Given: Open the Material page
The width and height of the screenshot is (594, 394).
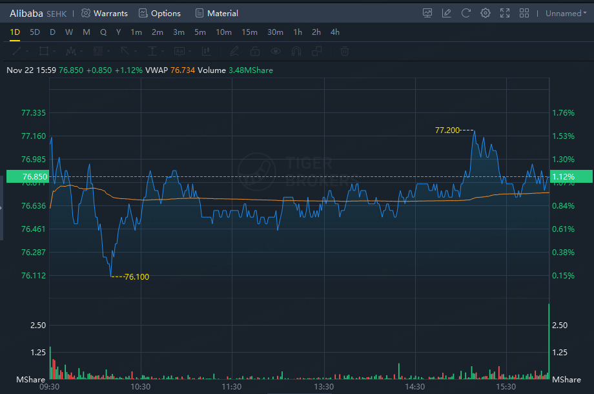Looking at the screenshot, I should [x=223, y=14].
